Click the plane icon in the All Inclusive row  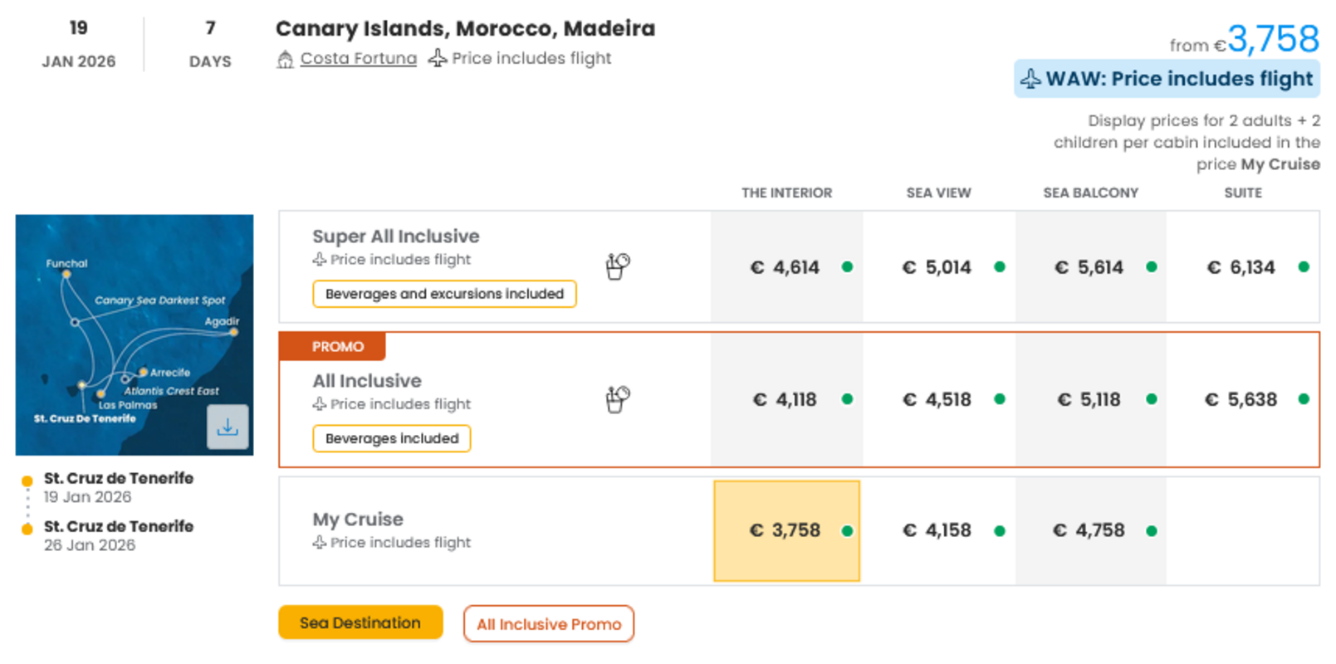coord(318,404)
